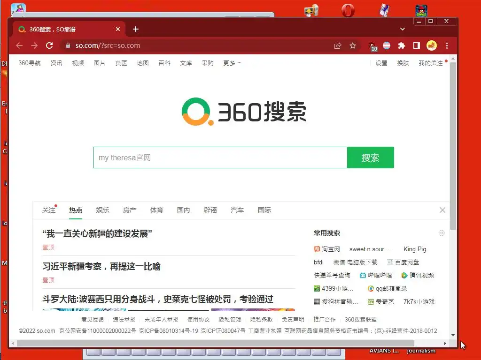Open the qq邮箱登录 shortcut
Screen dimensions: 481x360
point(387,289)
